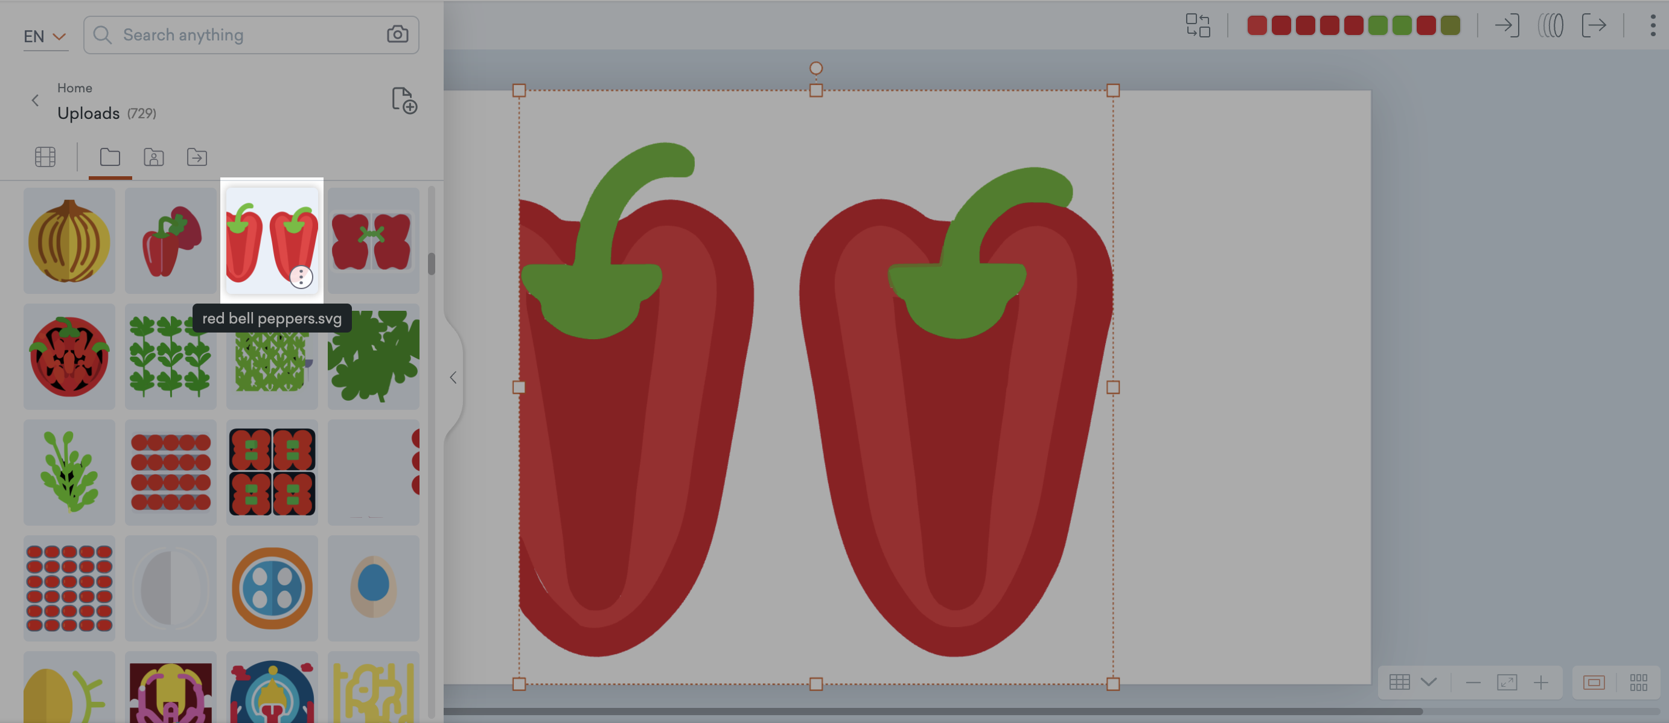Click the stacked ovals opacity icon

click(x=1551, y=26)
